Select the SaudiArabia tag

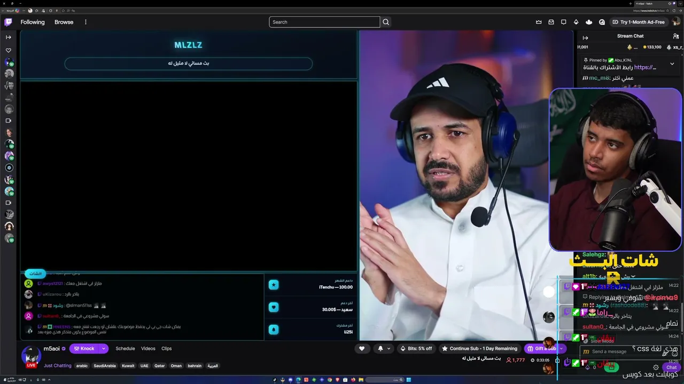[105, 366]
